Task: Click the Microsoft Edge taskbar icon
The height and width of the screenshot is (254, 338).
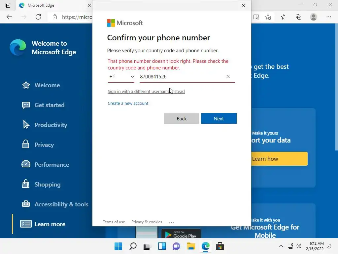Action: click(x=206, y=246)
